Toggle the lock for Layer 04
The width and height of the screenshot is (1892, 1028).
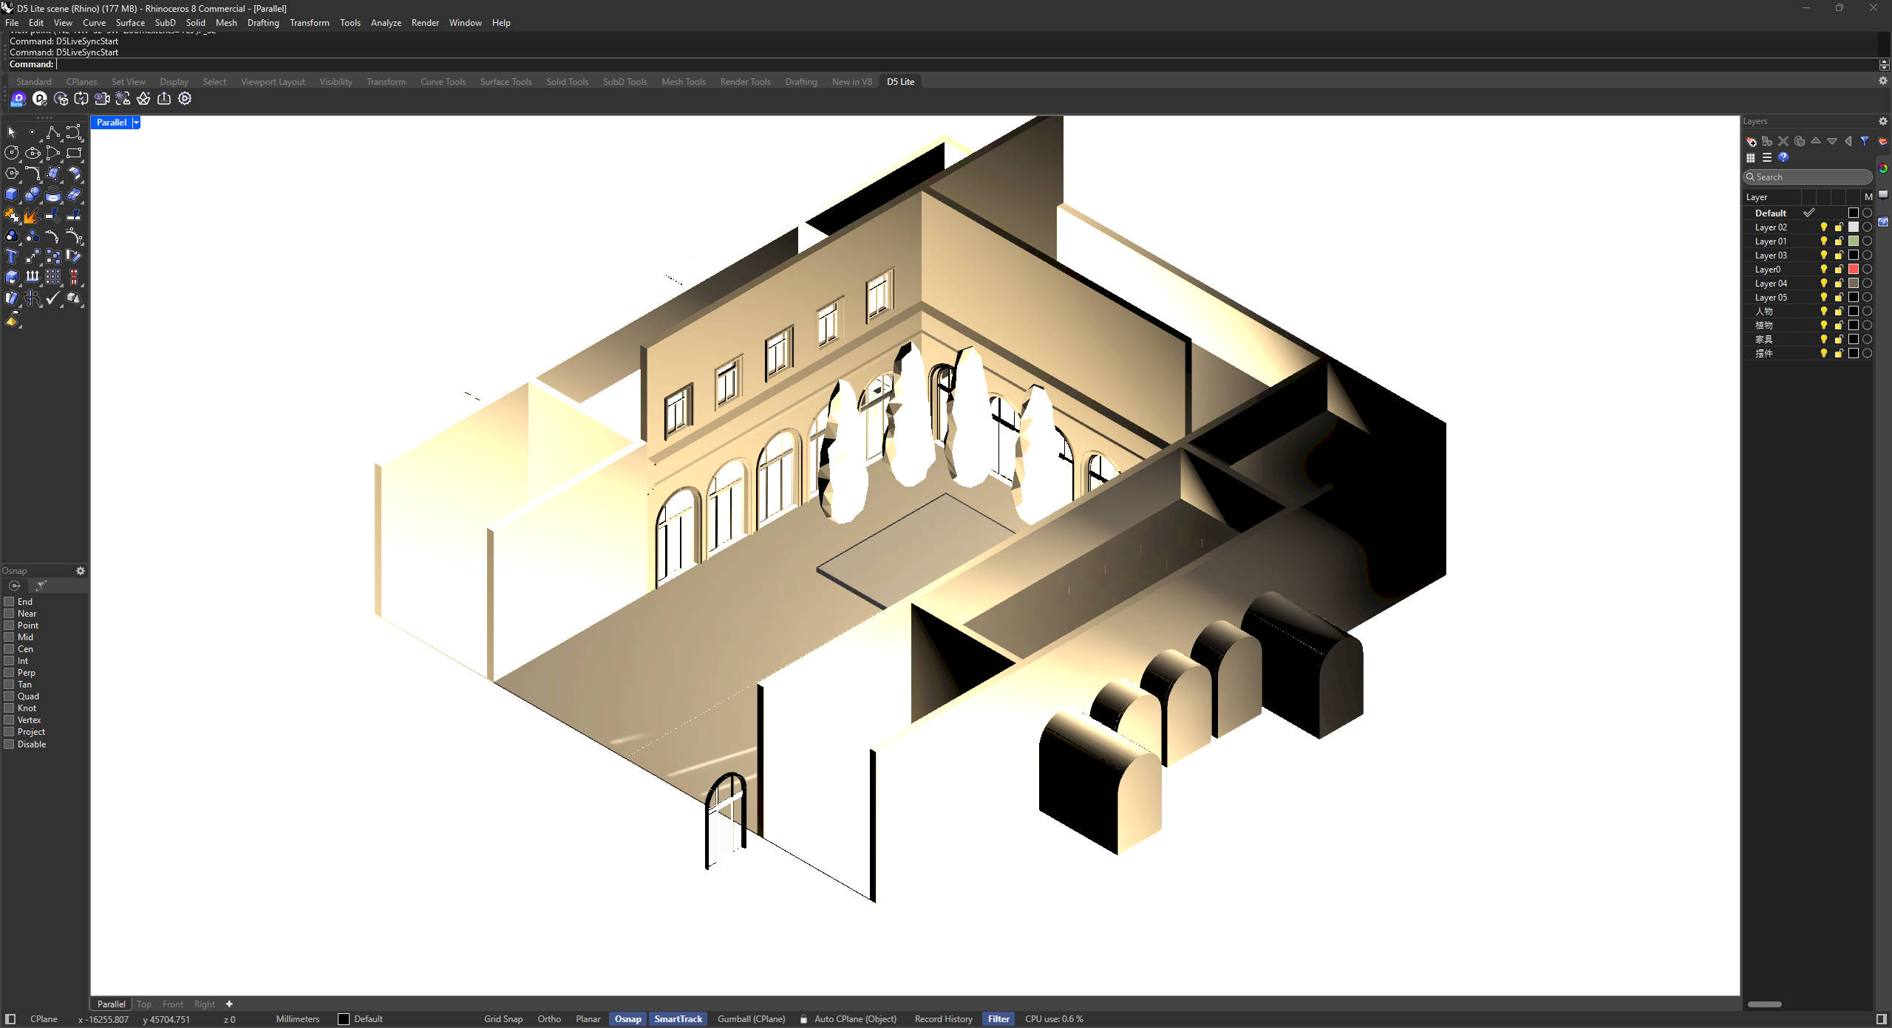pyautogui.click(x=1839, y=284)
